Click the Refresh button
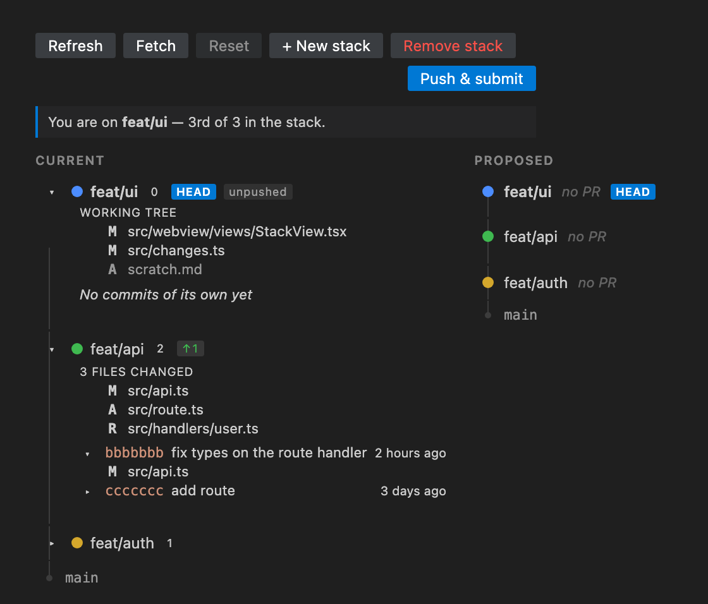This screenshot has width=708, height=604. click(x=75, y=45)
